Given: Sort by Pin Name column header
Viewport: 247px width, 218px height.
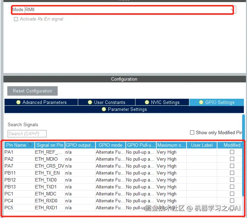Looking at the screenshot, I should [x=19, y=145].
